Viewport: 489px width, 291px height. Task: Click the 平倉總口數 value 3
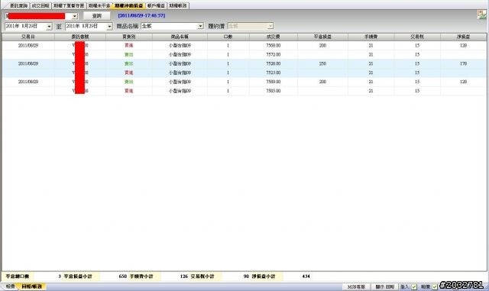point(60,276)
